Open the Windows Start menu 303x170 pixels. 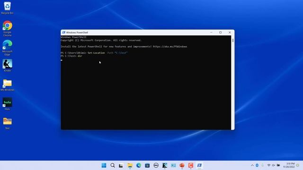(x=104, y=165)
